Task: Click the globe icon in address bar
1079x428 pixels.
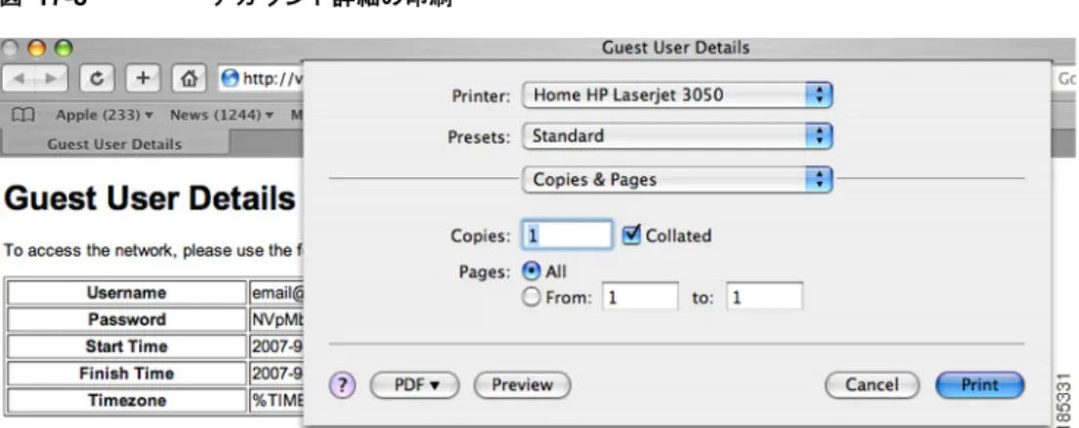Action: (232, 79)
